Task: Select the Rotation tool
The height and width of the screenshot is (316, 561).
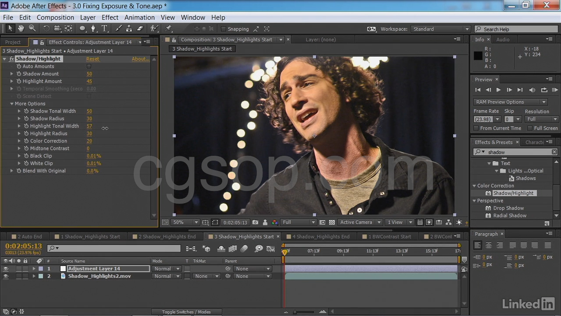Action: click(x=46, y=29)
